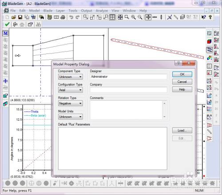Click the Load... button
Image resolution: width=222 pixels, height=195 pixels.
pyautogui.click(x=182, y=130)
